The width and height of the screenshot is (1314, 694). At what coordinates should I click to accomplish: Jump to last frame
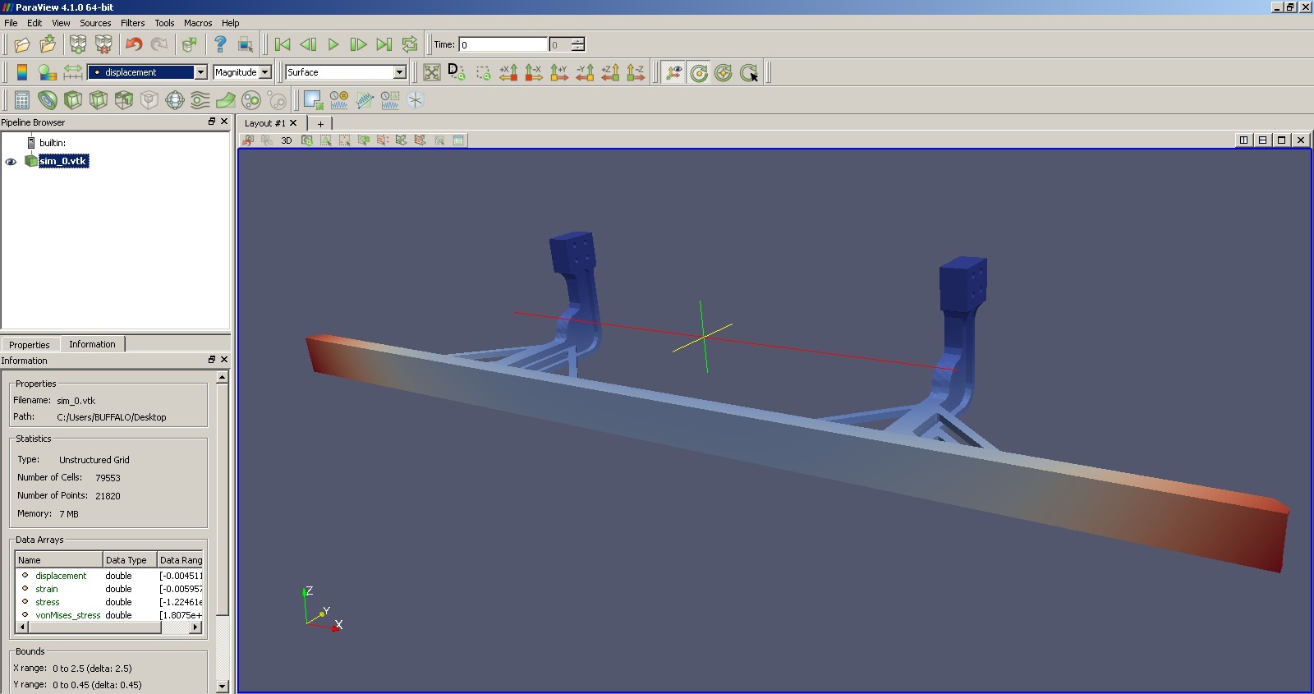384,44
